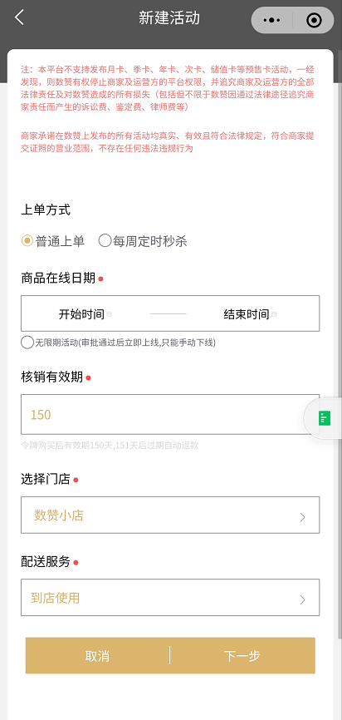Click the 新建活动 page title

pos(169,18)
